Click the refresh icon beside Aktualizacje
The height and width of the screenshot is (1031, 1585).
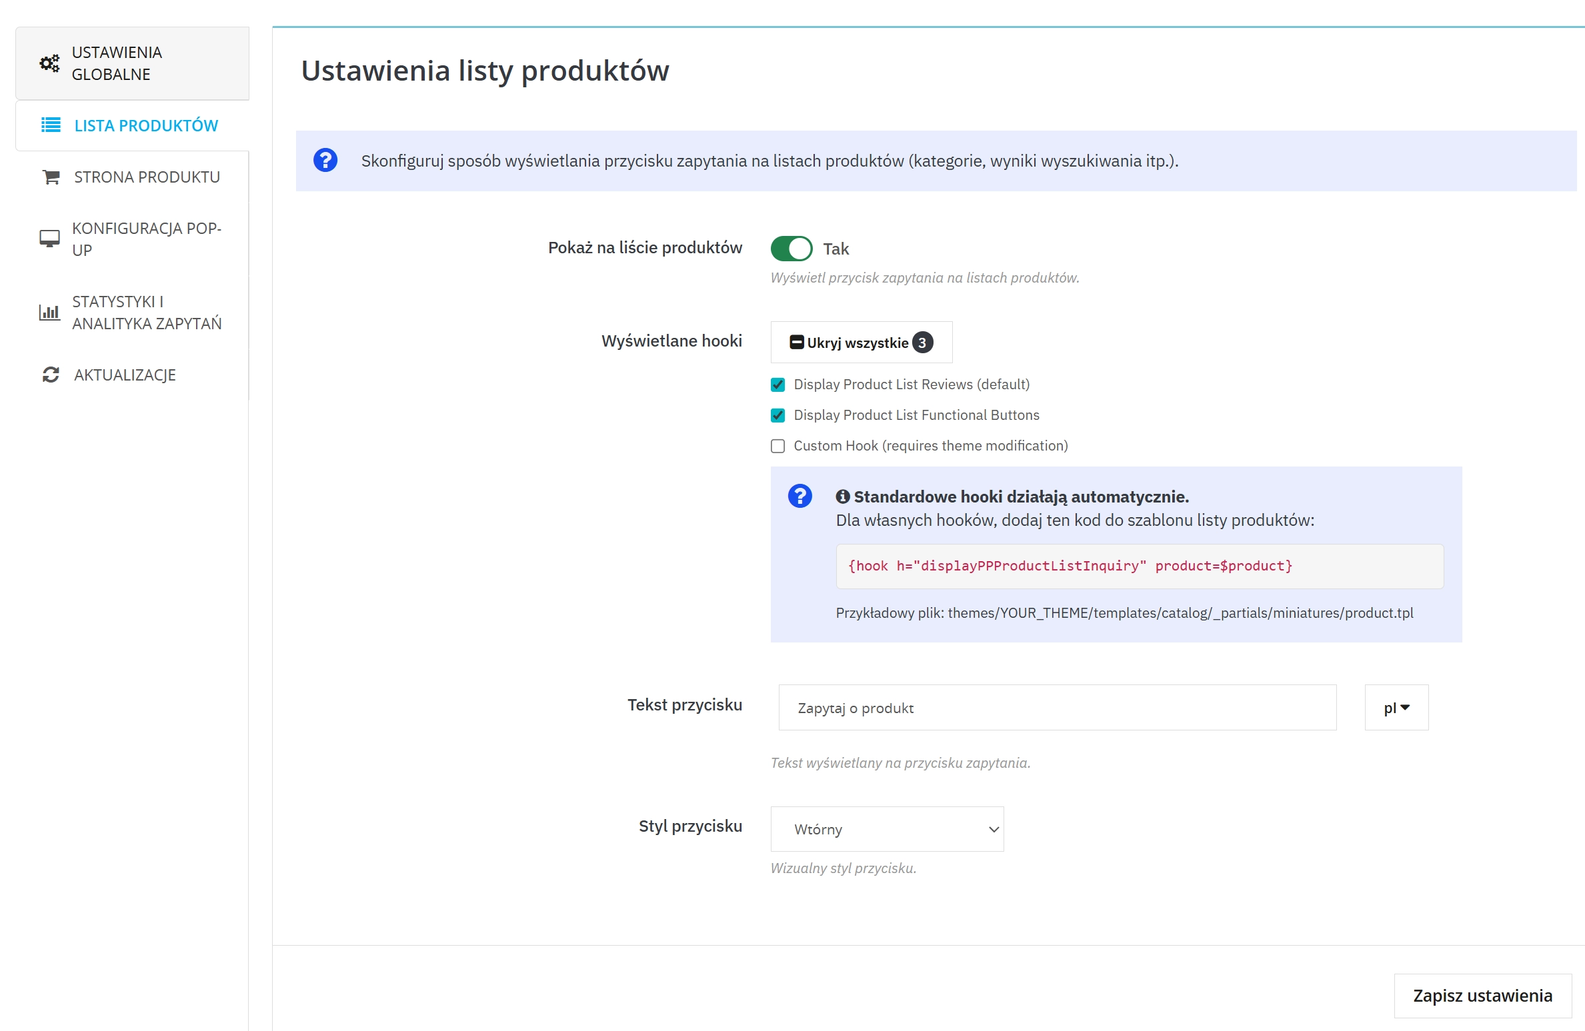click(51, 375)
